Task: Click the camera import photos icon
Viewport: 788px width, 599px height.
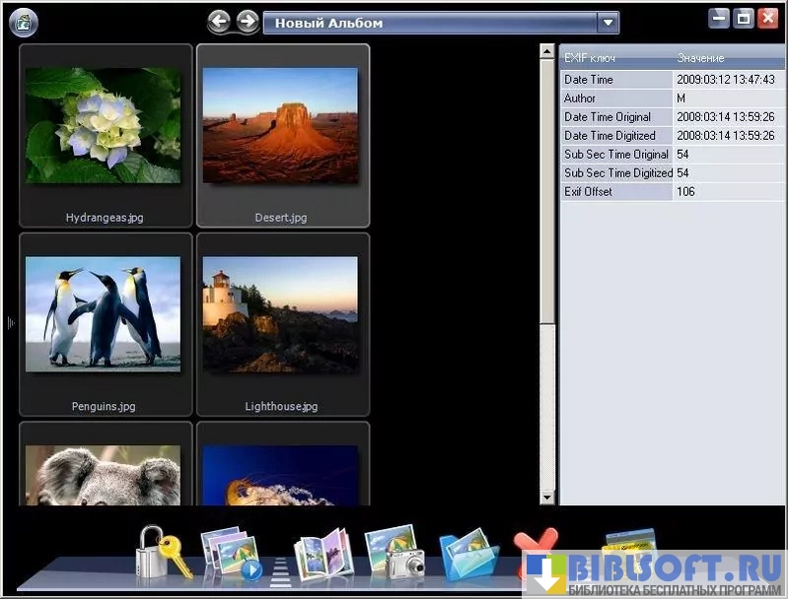Action: (x=394, y=553)
